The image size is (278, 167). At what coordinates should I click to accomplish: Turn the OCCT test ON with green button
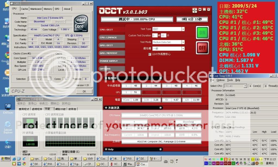(202, 33)
